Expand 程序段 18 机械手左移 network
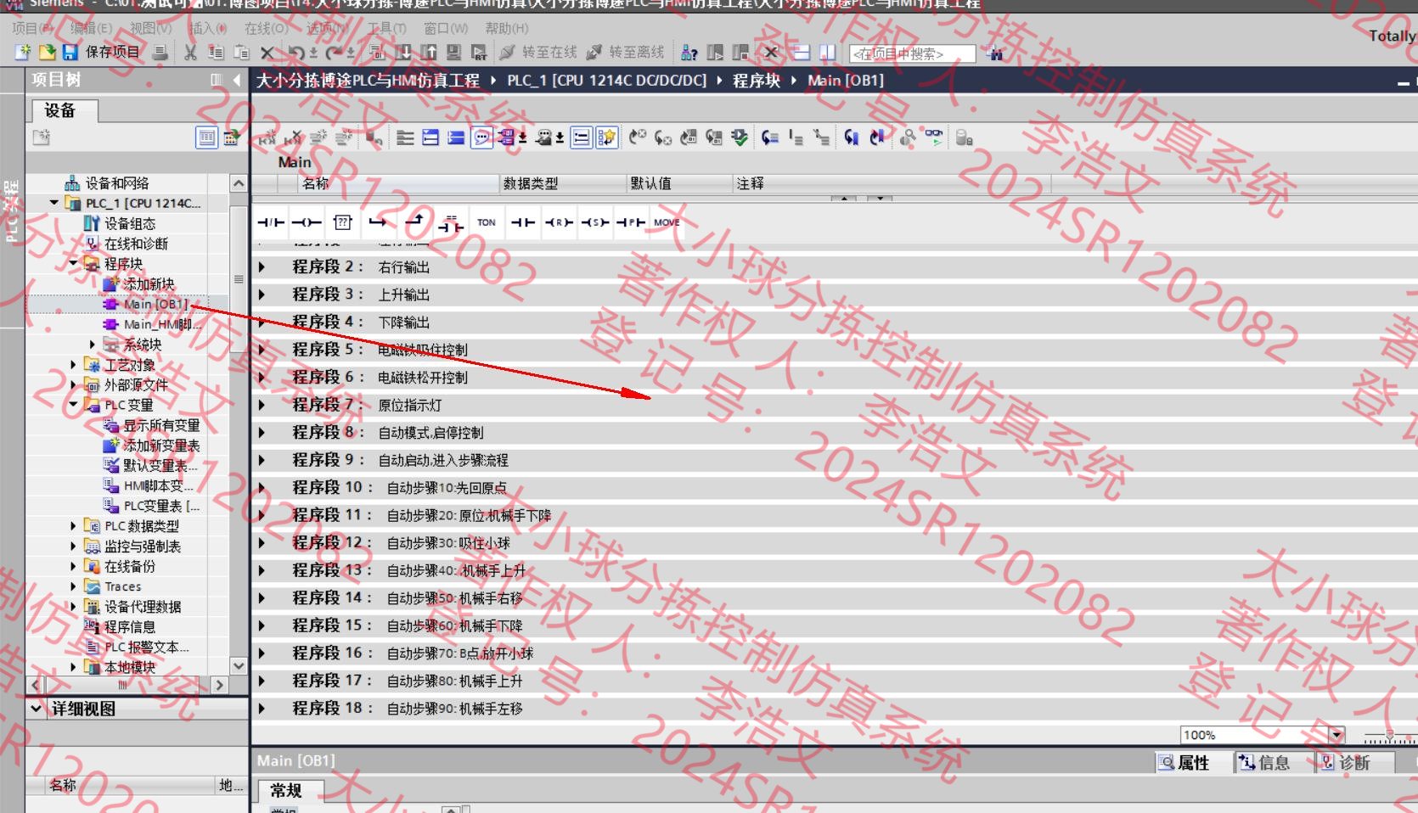Screen dimensions: 1418x813 (x=262, y=709)
